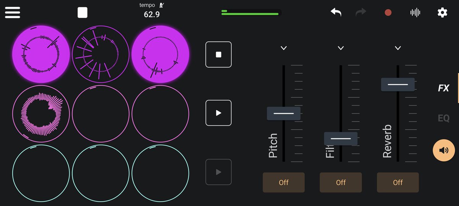Tap the white stop button in top bar
Viewport: 459px width, 206px height.
pyautogui.click(x=82, y=13)
